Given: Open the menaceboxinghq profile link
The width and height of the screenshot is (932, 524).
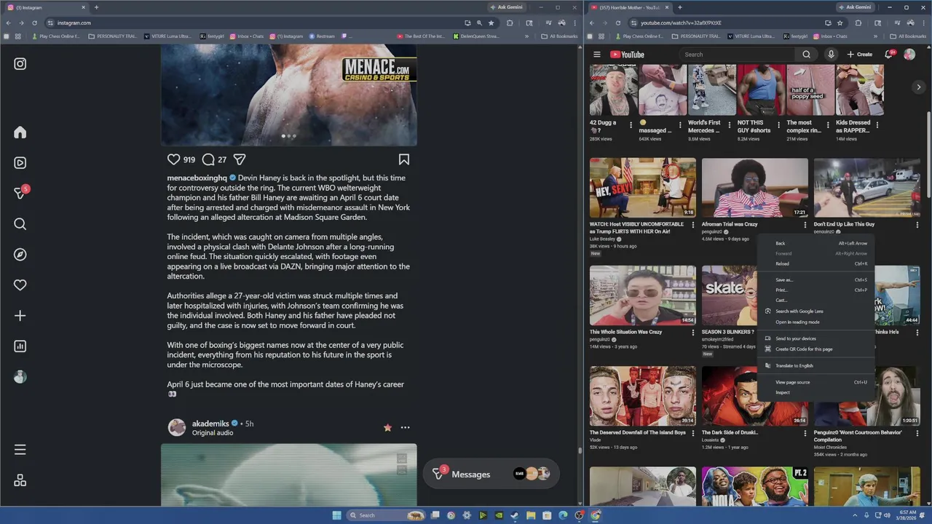Looking at the screenshot, I should pyautogui.click(x=197, y=178).
